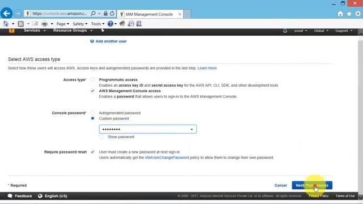
Task: Refresh the page with the reload icon
Action: [112, 14]
